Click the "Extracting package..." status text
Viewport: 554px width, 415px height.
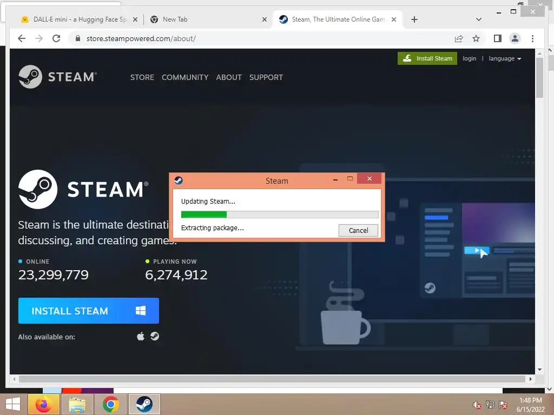[x=212, y=228]
